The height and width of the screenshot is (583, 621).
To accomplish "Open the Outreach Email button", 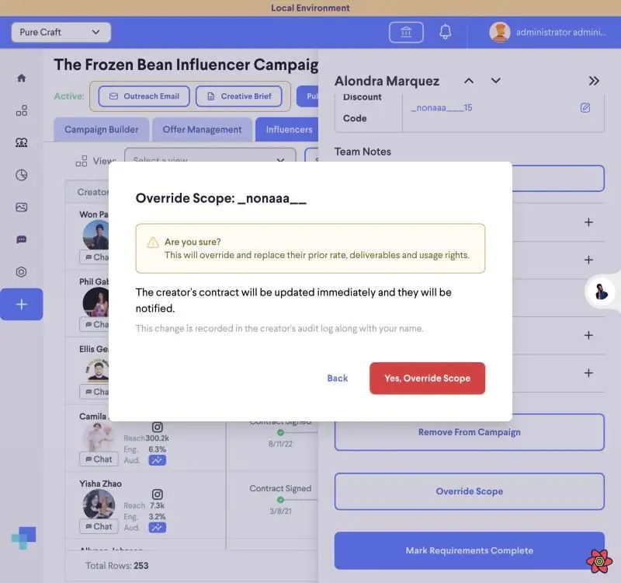I will [144, 96].
